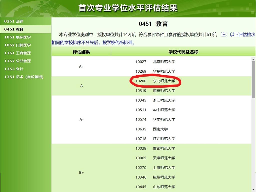Click the scrollbar up arrow
Viewport: 256px width, 192px height.
click(253, 59)
